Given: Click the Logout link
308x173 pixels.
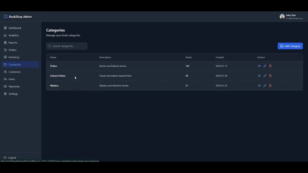Looking at the screenshot, I should [x=10, y=158].
